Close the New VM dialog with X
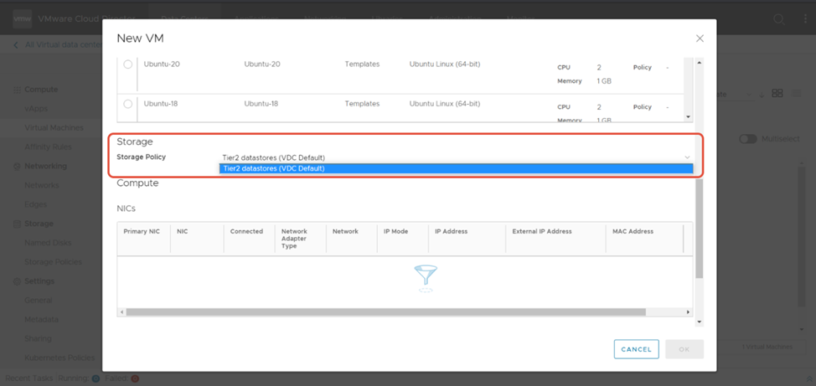816x386 pixels. pos(700,39)
